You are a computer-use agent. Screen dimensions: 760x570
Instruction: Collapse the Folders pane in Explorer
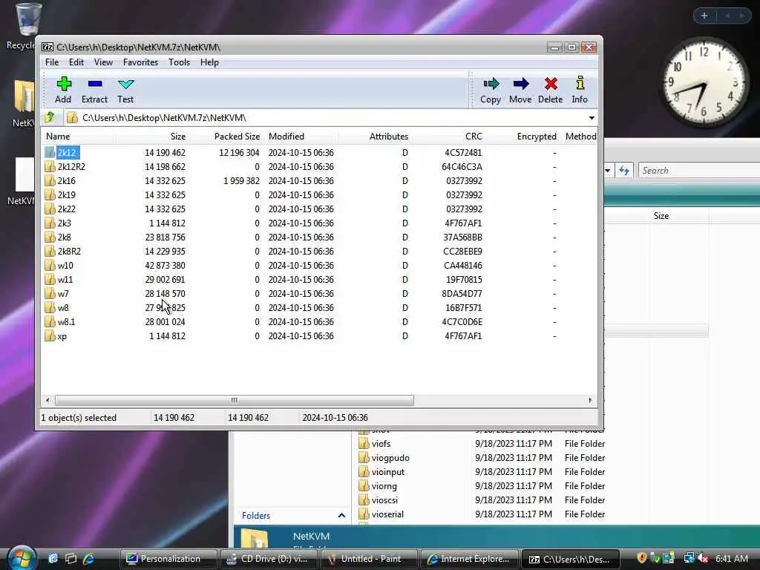(x=341, y=516)
